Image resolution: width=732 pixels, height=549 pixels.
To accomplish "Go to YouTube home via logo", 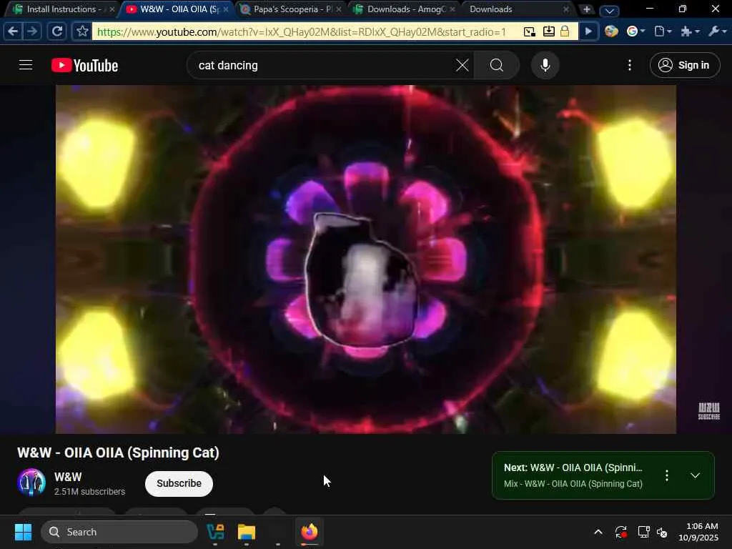I will pyautogui.click(x=84, y=65).
